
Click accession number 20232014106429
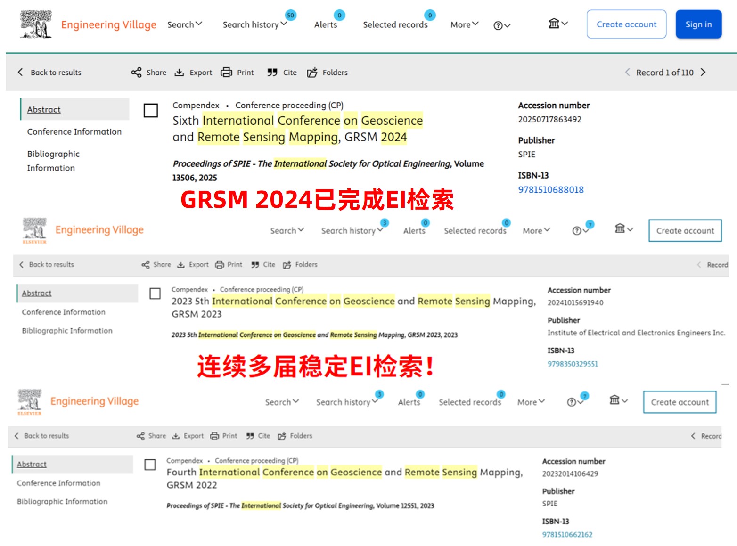point(570,474)
